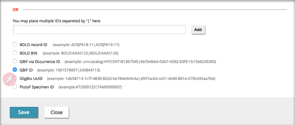Choose PlutoF Specimen ID radio button
This screenshot has height=125, width=295.
coord(15,87)
